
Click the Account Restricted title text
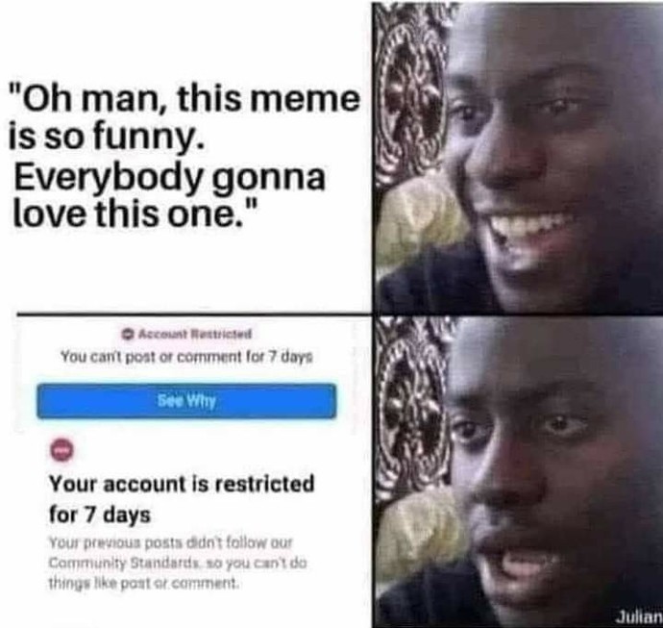tap(195, 335)
